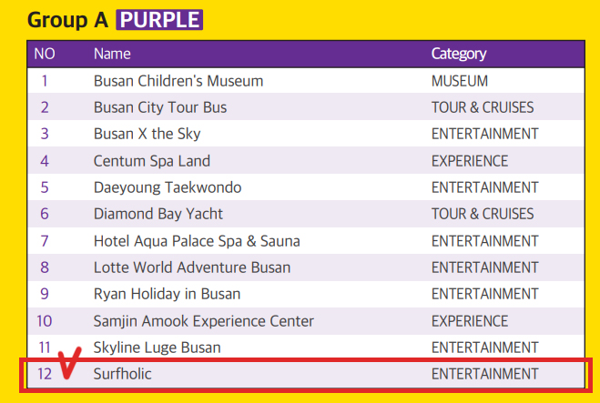
Task: Click the Surfholic name in highlighted row
Action: coord(122,374)
